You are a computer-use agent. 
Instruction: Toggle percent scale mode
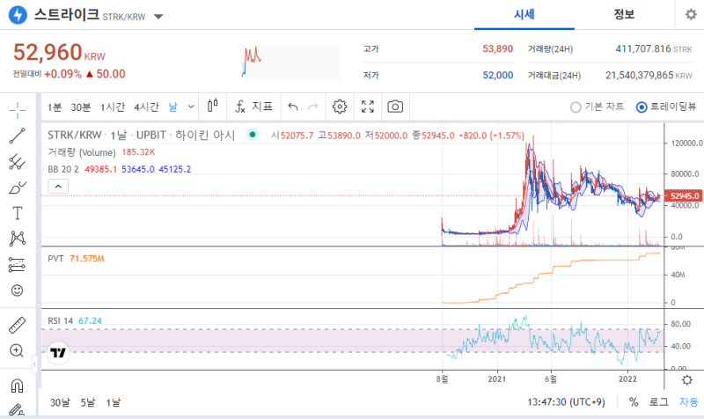coord(634,402)
